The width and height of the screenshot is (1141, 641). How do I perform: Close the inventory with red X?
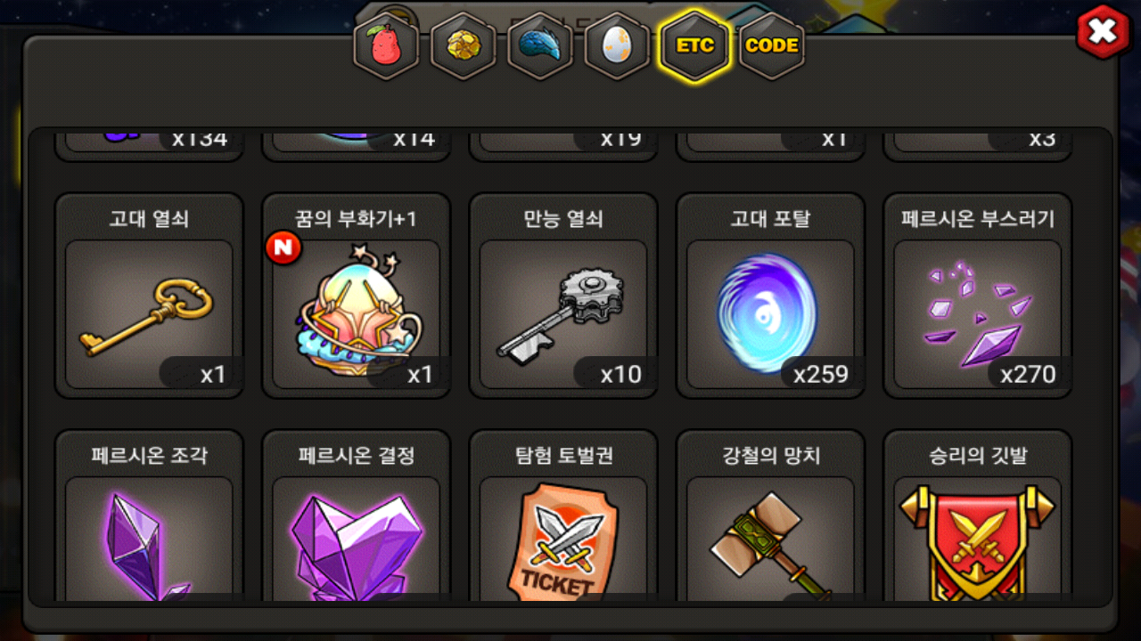click(x=1103, y=32)
